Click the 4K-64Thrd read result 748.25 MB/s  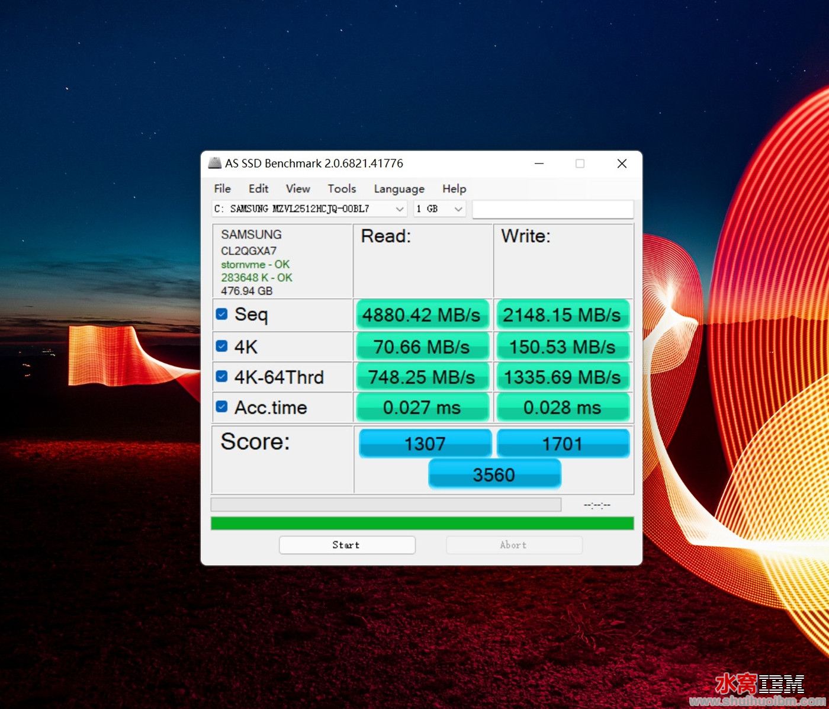[422, 377]
